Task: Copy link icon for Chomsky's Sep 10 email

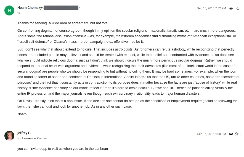Action: pyautogui.click(x=231, y=9)
